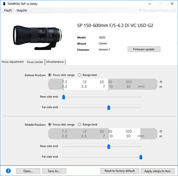
Task: Click Apply setups to lens button
Action: 158,171
